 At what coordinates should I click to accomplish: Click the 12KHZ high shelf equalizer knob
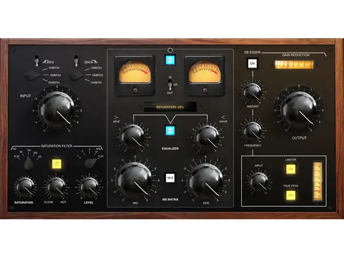(207, 137)
